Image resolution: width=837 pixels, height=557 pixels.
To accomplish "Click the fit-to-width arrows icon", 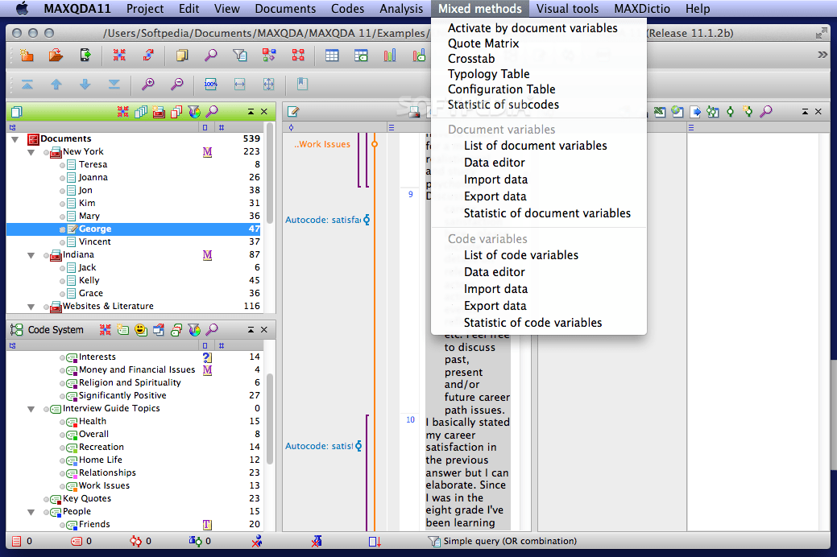I will click(240, 84).
